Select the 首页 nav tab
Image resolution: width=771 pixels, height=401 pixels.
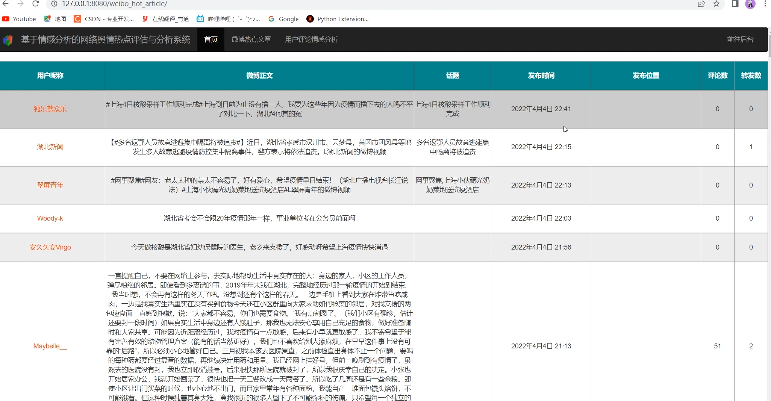[211, 39]
